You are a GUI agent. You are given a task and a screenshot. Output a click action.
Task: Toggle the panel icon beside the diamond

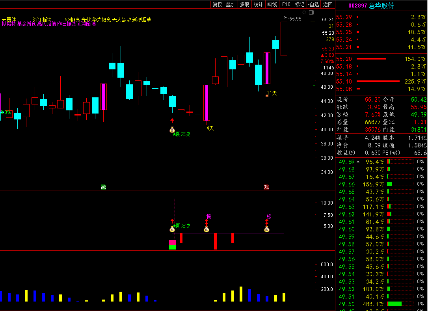tap(311, 13)
